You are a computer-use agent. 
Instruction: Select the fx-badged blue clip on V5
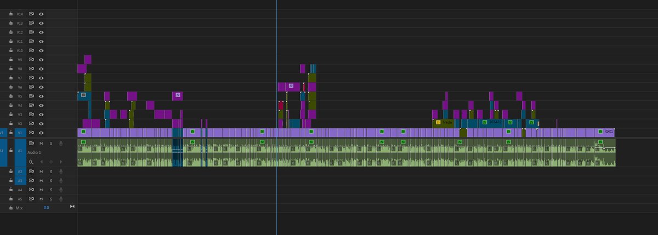[84, 96]
